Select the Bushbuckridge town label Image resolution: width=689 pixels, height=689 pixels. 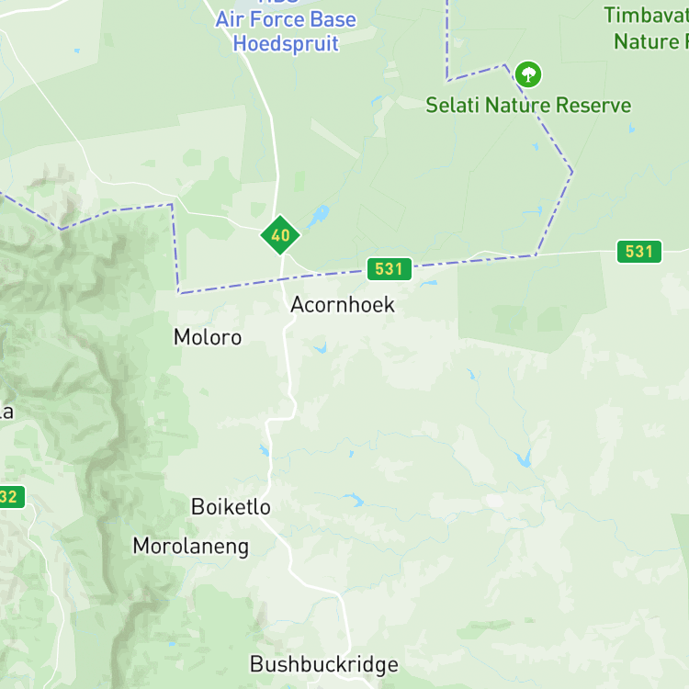point(324,664)
